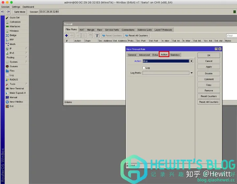Switch to the Mangle tab

91,30
